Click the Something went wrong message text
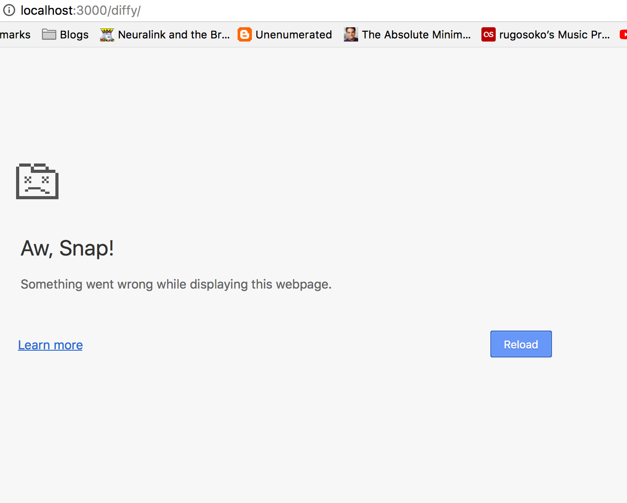This screenshot has width=627, height=503. (176, 285)
